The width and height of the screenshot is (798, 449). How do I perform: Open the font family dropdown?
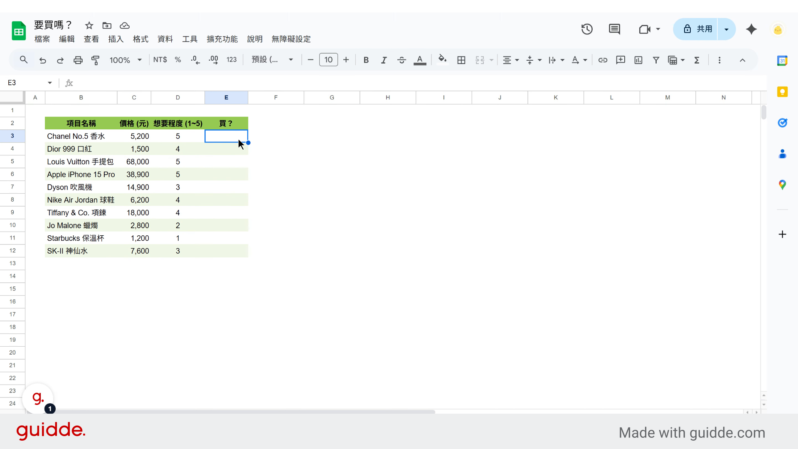coord(272,60)
